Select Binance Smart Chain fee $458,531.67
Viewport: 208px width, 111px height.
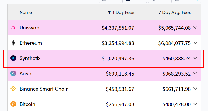(120, 89)
